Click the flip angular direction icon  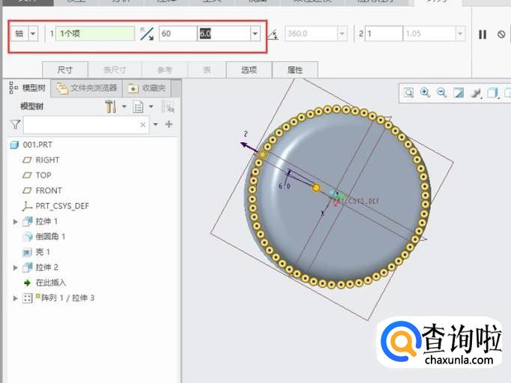tap(147, 34)
